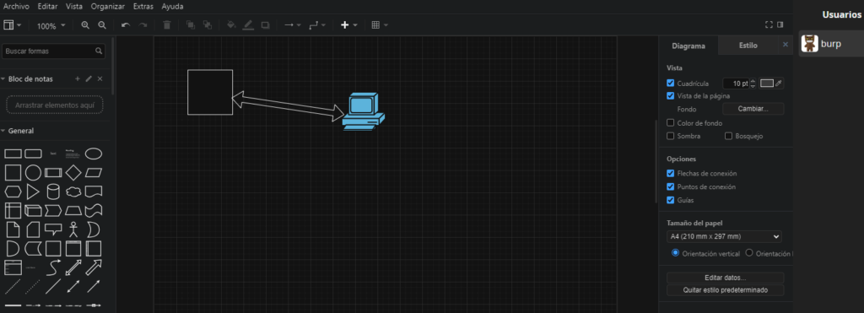Select the ellipse shape in General
864x313 pixels.
(93, 154)
